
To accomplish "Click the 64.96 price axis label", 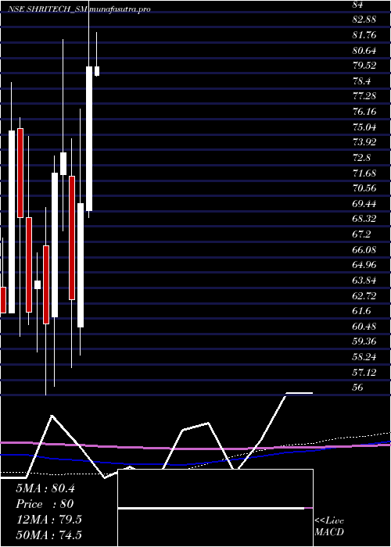I will coord(364,265).
